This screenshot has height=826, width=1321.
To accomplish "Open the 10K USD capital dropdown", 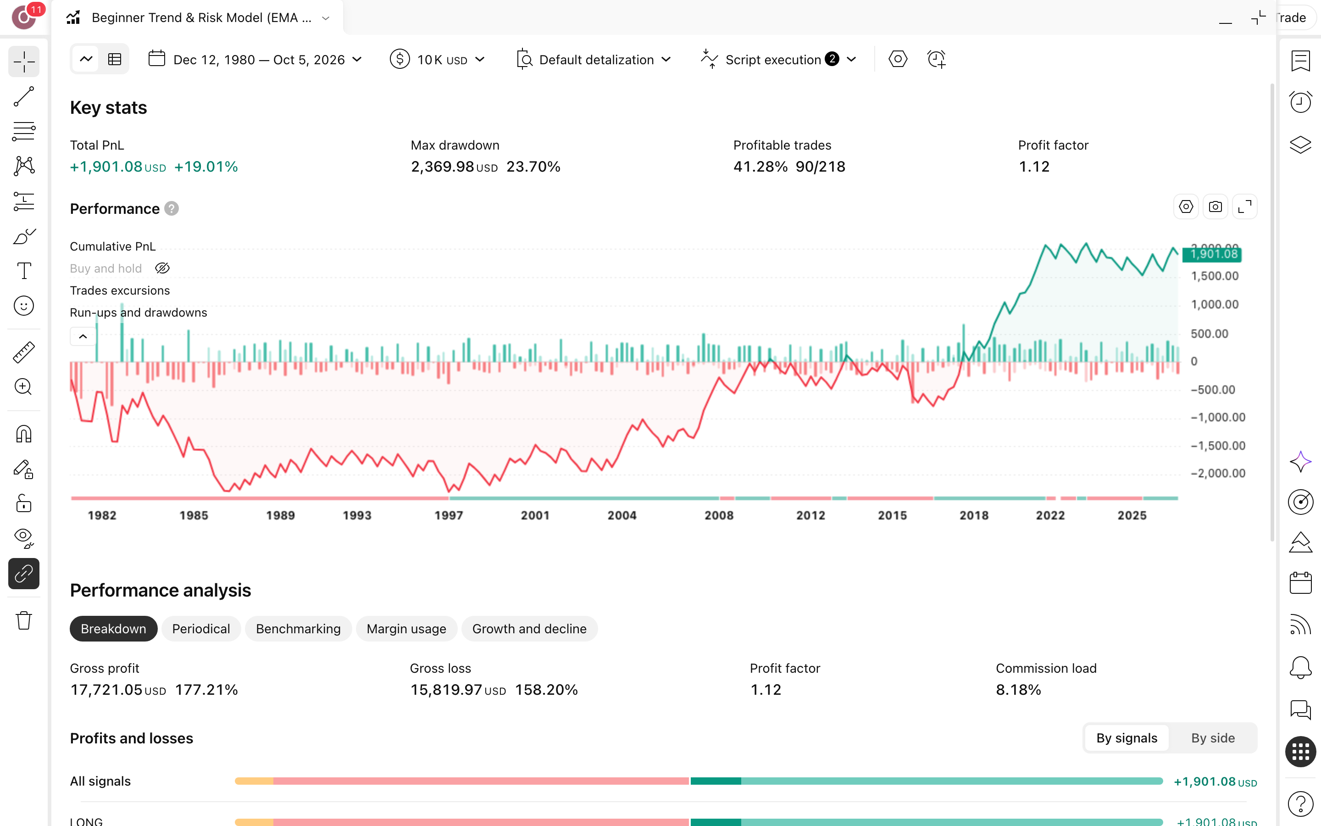I will [438, 60].
